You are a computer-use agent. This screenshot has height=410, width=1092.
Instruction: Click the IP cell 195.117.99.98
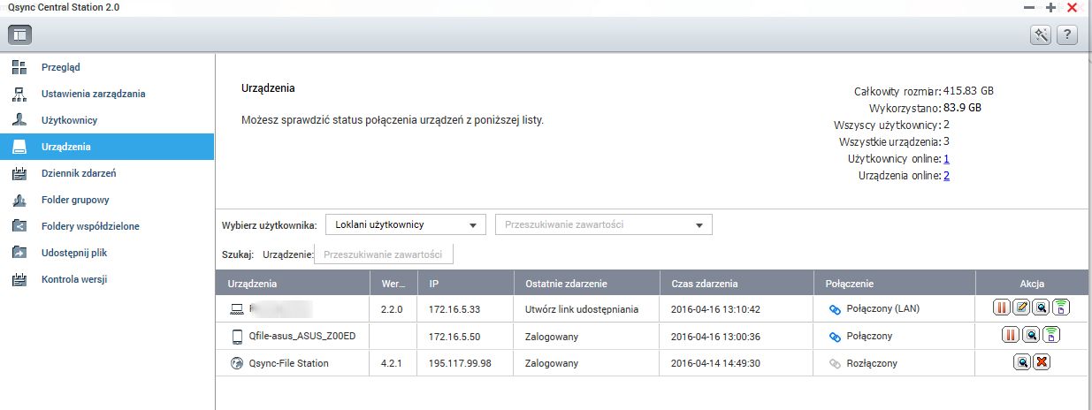[x=461, y=363]
